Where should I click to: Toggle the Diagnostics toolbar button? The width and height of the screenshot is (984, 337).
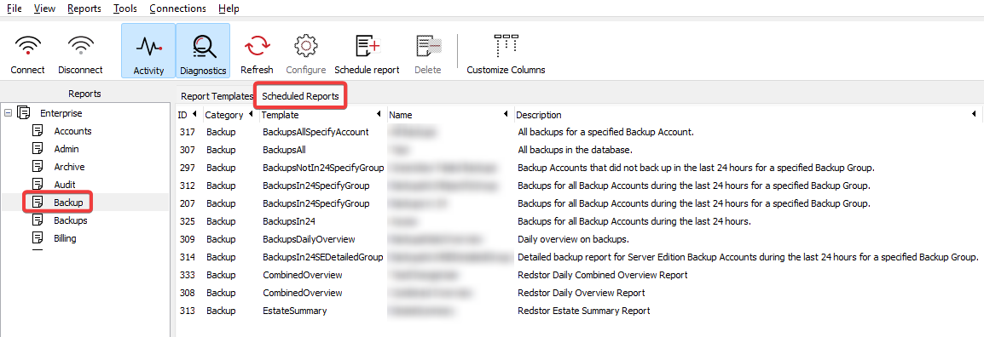click(203, 51)
